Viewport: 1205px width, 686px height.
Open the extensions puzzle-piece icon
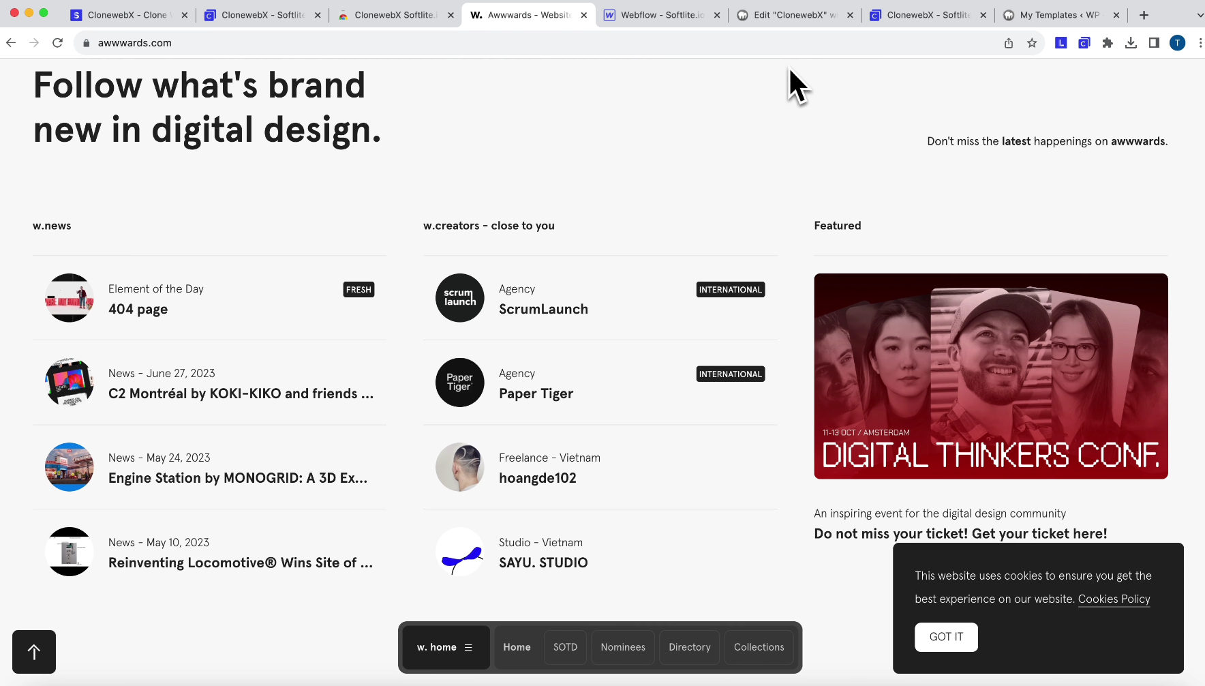click(x=1107, y=42)
